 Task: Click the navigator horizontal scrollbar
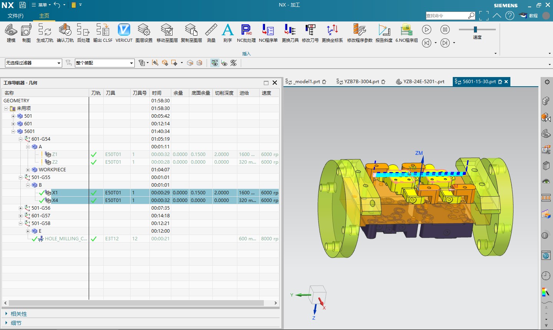pos(136,303)
